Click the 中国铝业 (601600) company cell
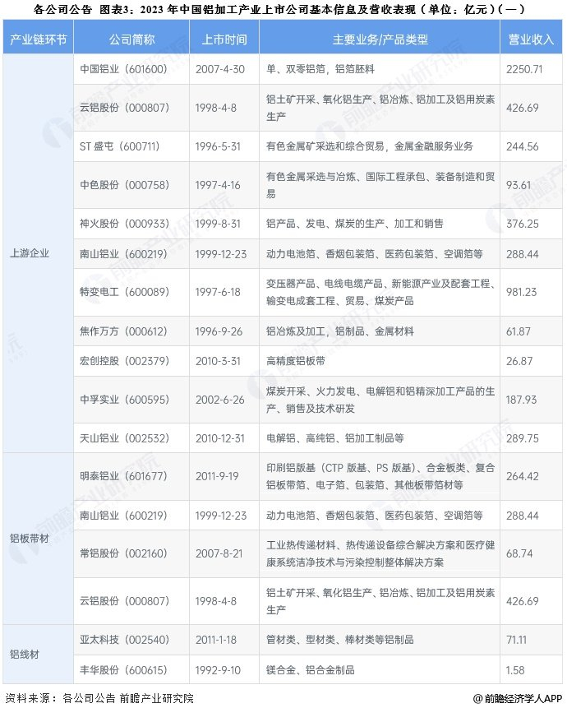This screenshot has height=708, width=567. (x=131, y=68)
